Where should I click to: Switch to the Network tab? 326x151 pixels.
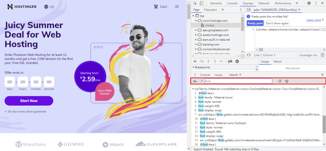pos(264,3)
